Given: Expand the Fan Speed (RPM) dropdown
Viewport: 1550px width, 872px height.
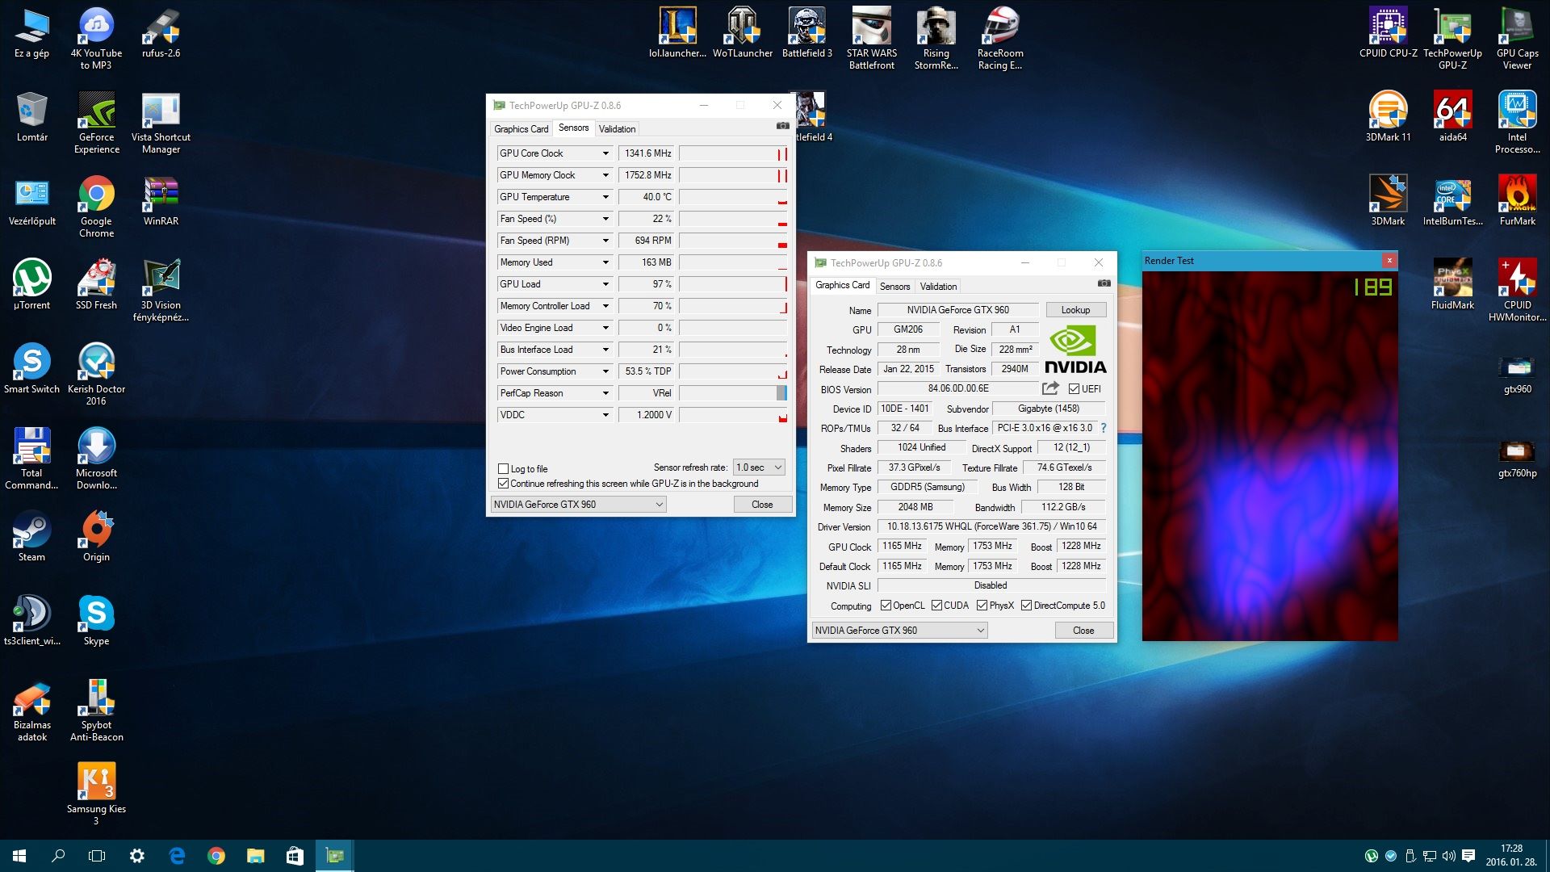Looking at the screenshot, I should (605, 241).
